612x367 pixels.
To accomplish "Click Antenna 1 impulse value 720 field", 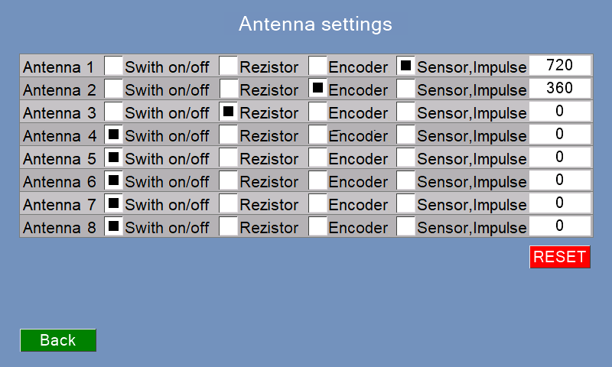I will pyautogui.click(x=560, y=66).
